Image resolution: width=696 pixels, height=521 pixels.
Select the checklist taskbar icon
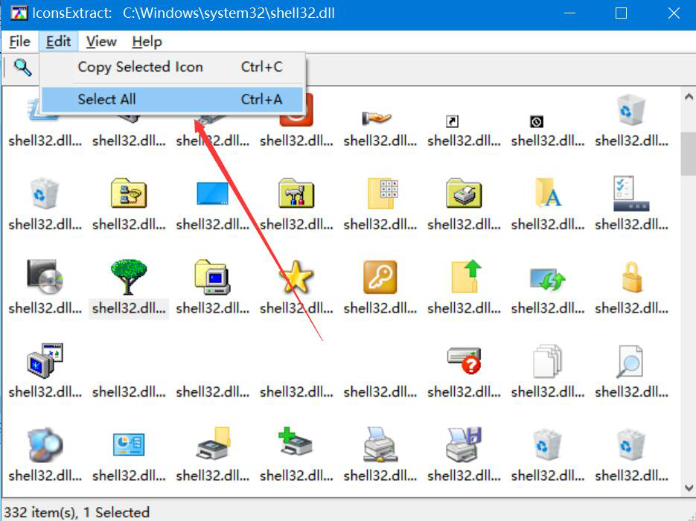(x=630, y=194)
